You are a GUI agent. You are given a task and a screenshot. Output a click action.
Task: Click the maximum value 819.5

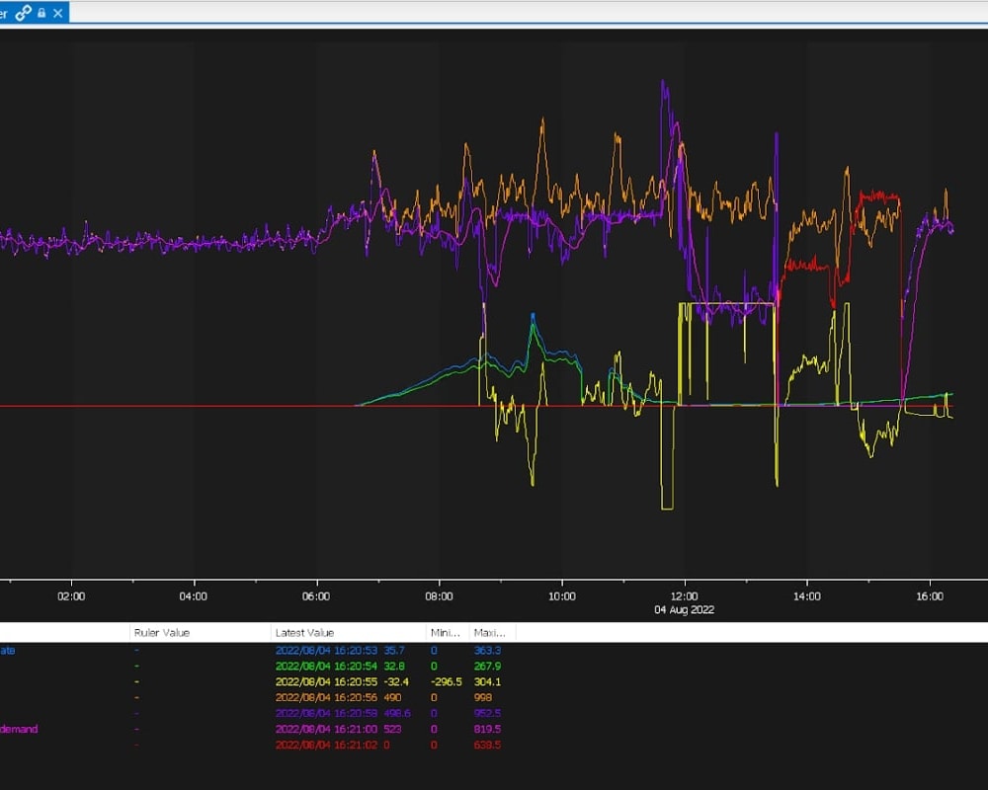coord(487,729)
